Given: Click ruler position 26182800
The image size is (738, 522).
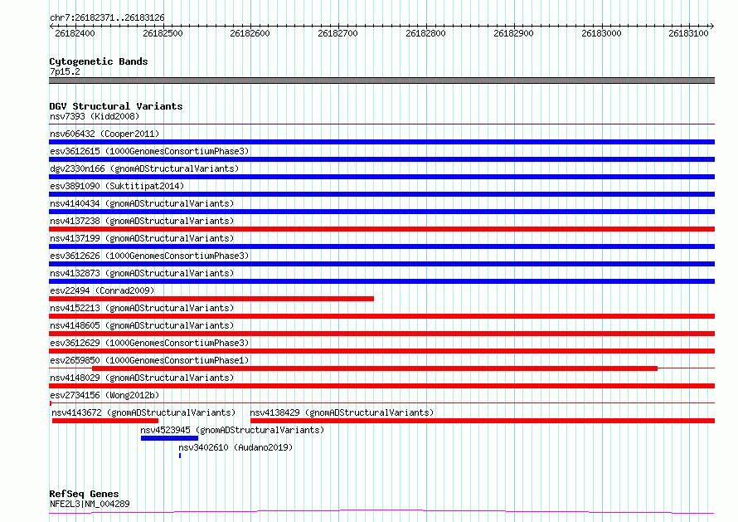Looking at the screenshot, I should (x=426, y=33).
